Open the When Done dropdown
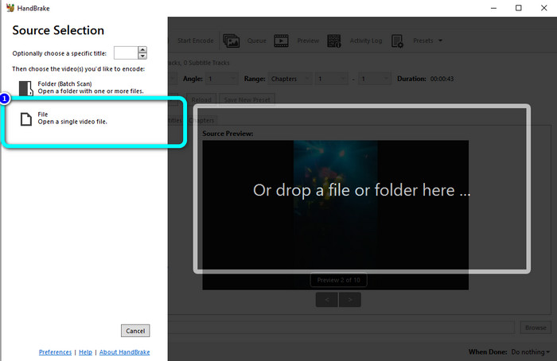This screenshot has width=557, height=361. [x=531, y=352]
